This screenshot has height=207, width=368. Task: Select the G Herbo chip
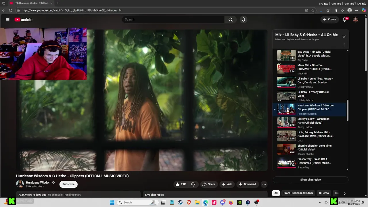pyautogui.click(x=324, y=193)
